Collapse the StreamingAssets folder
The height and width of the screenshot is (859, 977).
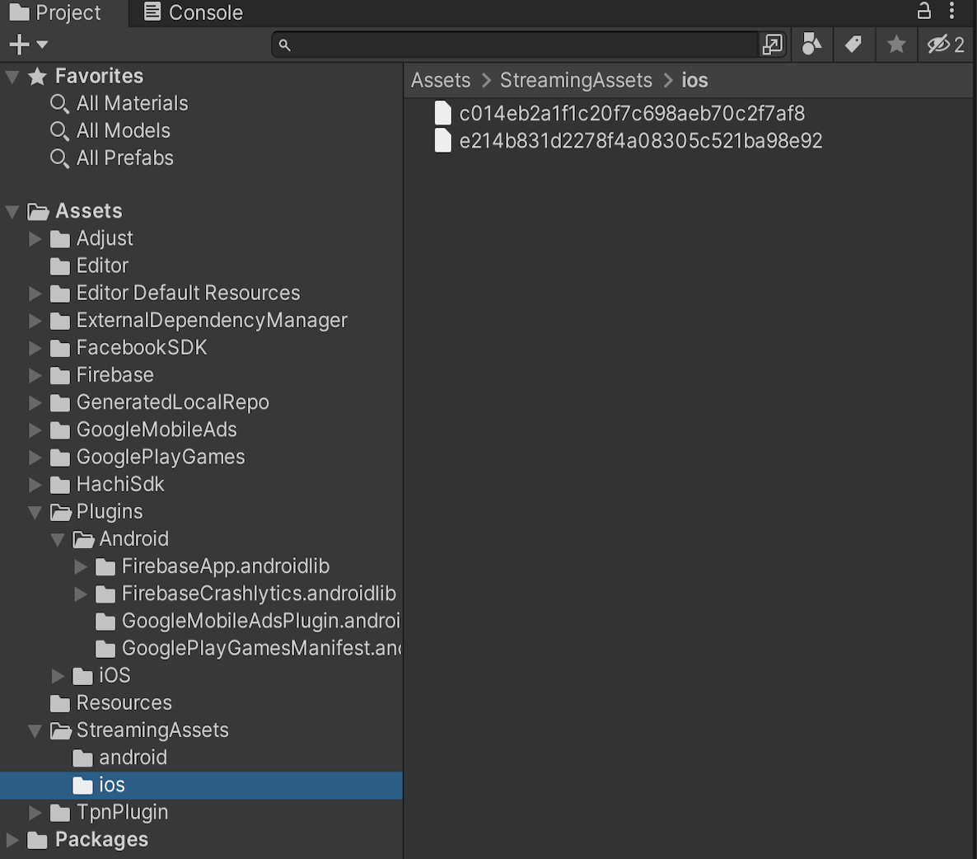pyautogui.click(x=35, y=731)
